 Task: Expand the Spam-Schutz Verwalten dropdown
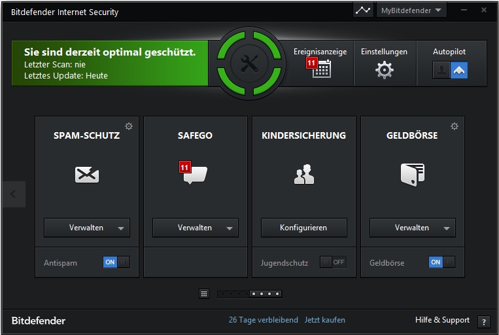pyautogui.click(x=120, y=228)
